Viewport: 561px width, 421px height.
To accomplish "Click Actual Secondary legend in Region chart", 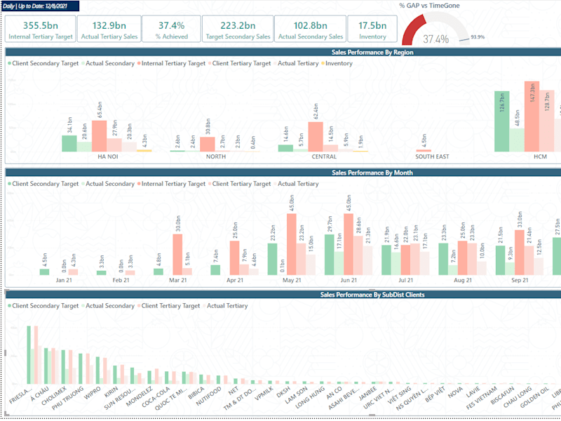I will (x=108, y=63).
